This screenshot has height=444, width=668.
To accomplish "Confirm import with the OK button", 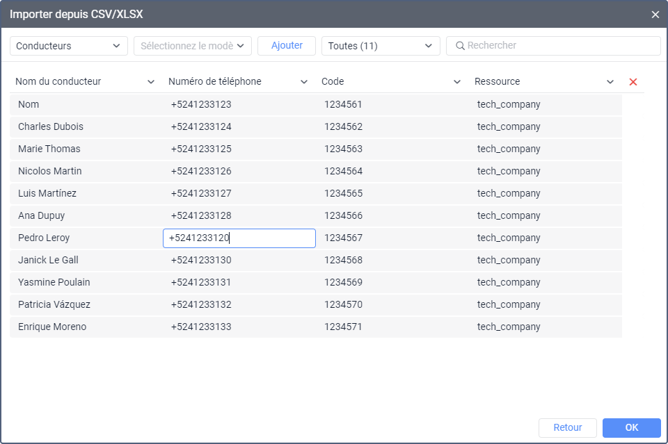I will (x=631, y=427).
